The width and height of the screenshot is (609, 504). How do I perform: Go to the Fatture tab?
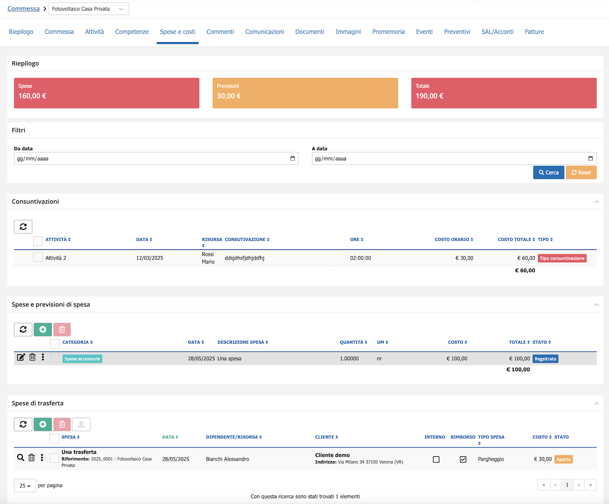[534, 32]
